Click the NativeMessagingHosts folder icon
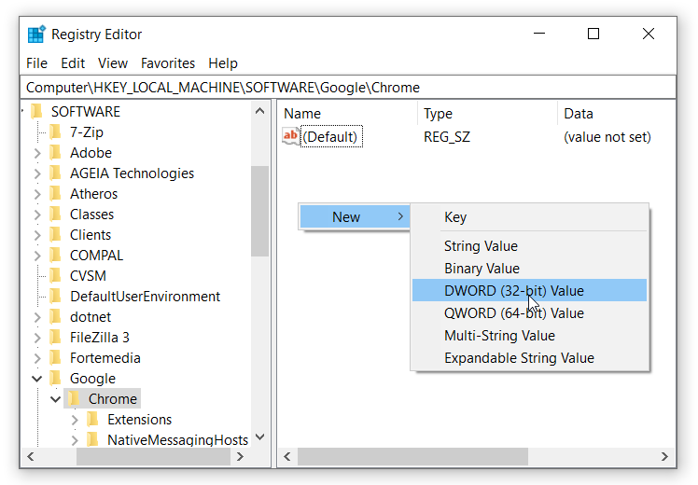The height and width of the screenshot is (485, 698). coord(93,439)
